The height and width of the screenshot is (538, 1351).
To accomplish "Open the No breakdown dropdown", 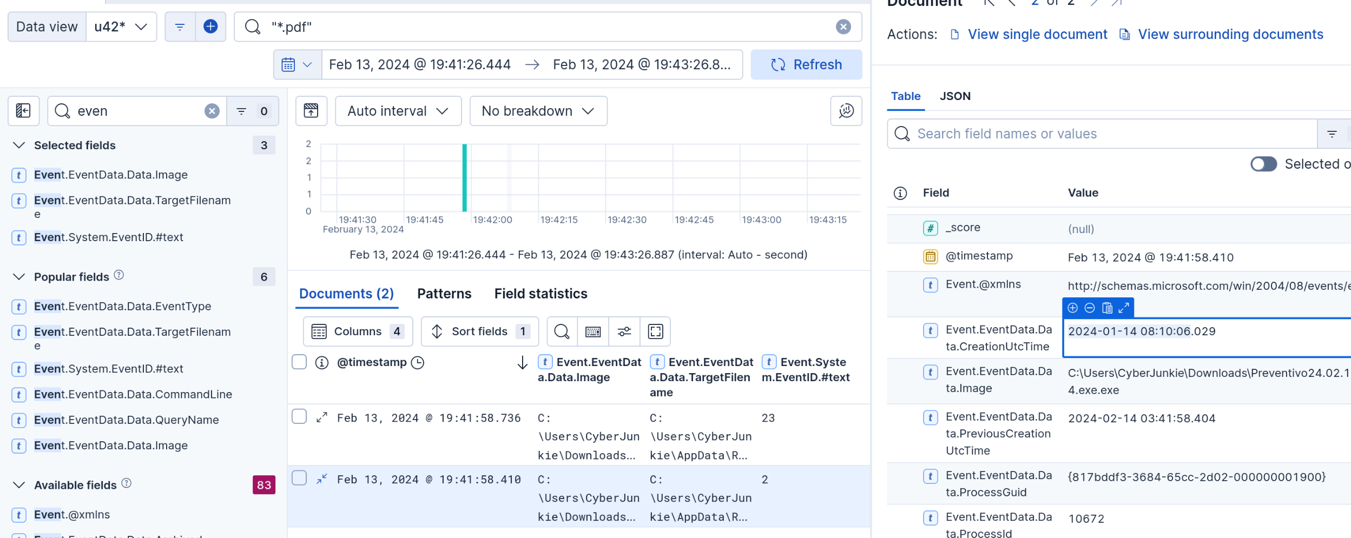I will [538, 111].
